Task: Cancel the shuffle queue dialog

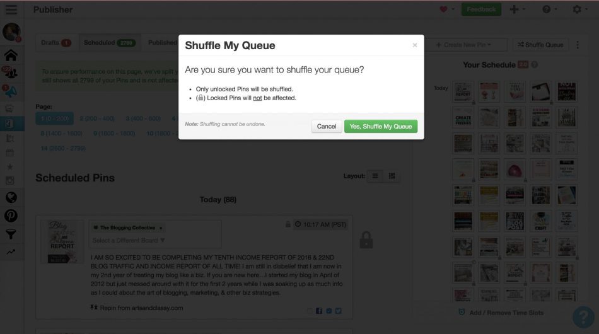Action: (327, 126)
